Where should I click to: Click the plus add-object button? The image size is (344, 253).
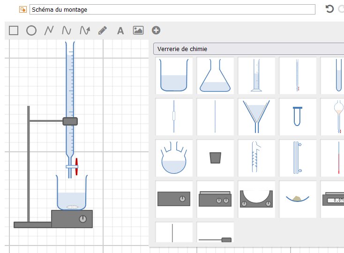(156, 30)
